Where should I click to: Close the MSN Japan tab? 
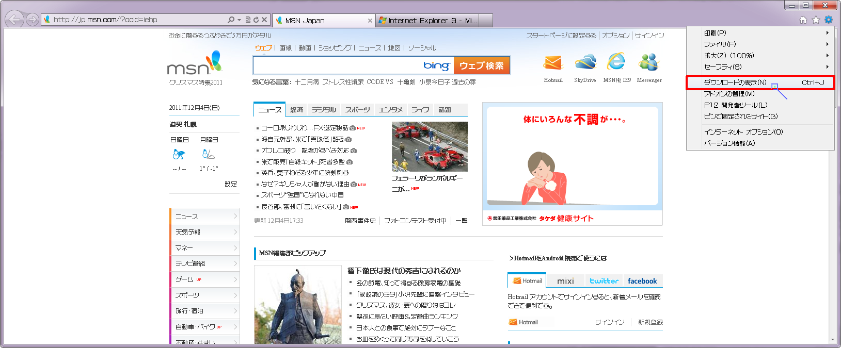point(370,21)
